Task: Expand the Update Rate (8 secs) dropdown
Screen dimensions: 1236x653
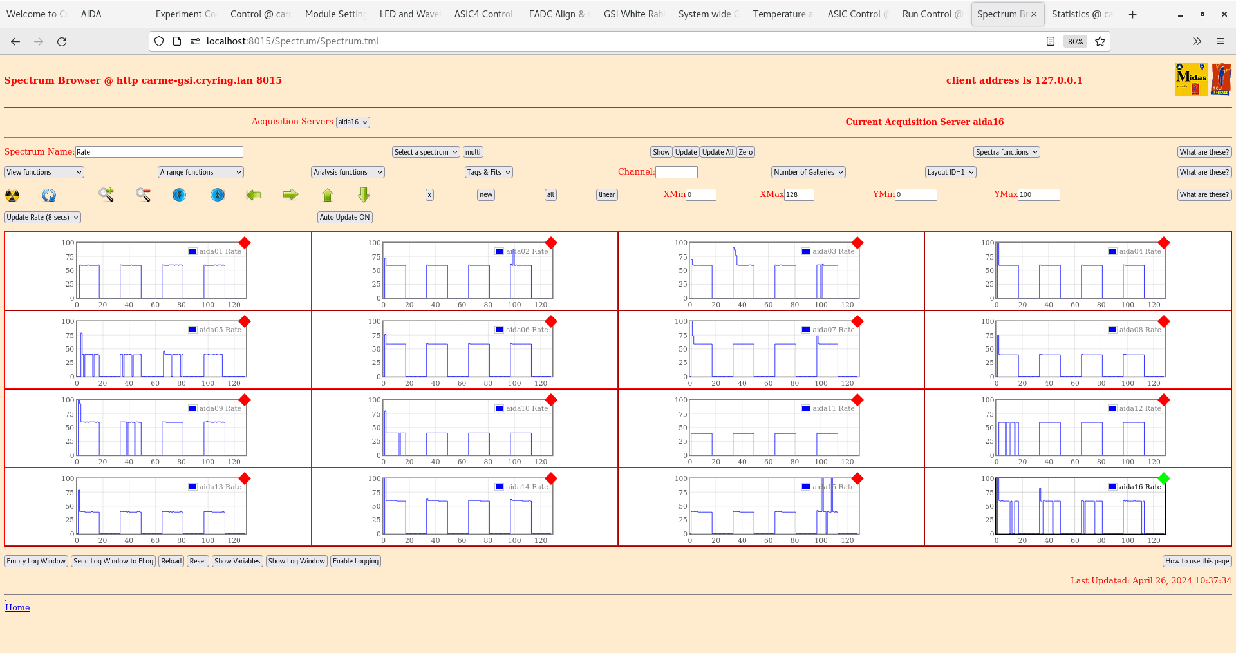Action: (x=42, y=218)
